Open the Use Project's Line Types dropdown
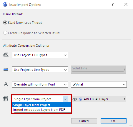133x127 pixels. [x=40, y=70]
